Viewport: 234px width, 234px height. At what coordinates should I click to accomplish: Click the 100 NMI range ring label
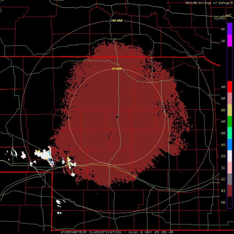(117, 21)
